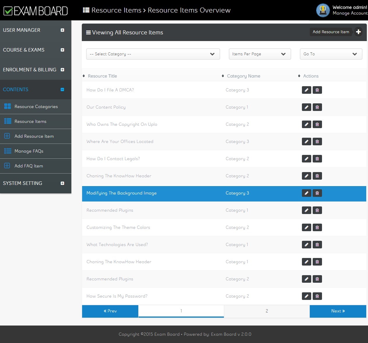Viewport: 368px width, 343px height.
Task: Click the edit pencil for How Do I File A DMCA?
Action: (x=306, y=90)
